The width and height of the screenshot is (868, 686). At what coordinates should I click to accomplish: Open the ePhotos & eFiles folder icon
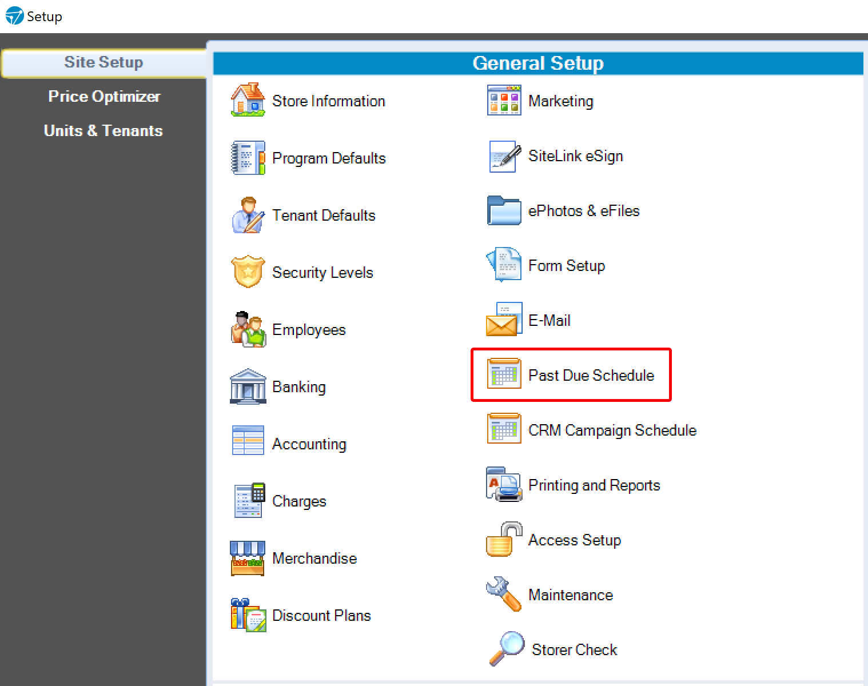coord(504,210)
